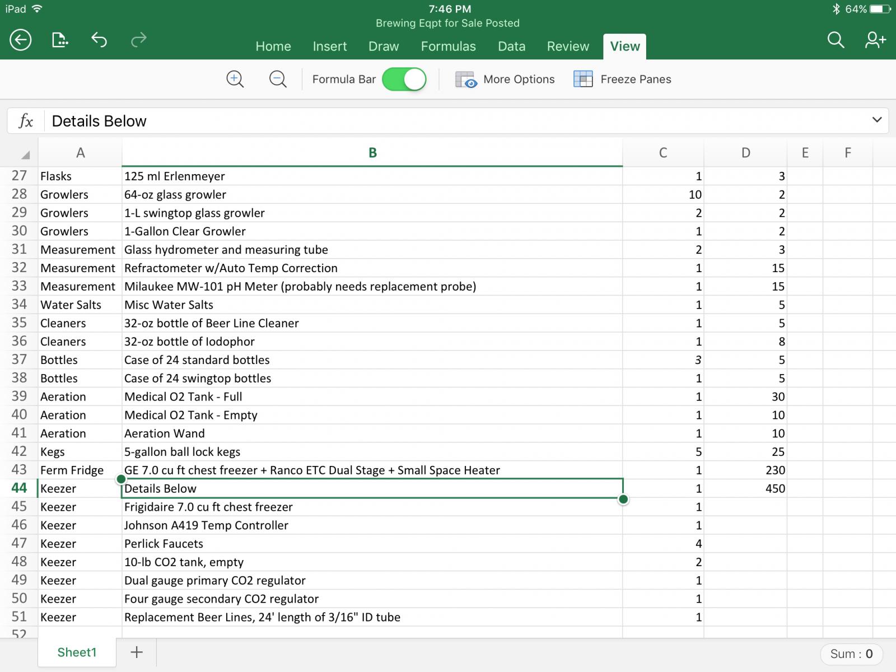Select row 51 header

[19, 617]
